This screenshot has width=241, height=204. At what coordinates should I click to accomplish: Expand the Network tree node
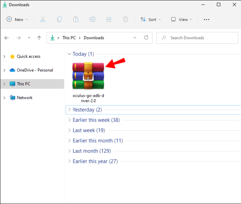point(5,98)
